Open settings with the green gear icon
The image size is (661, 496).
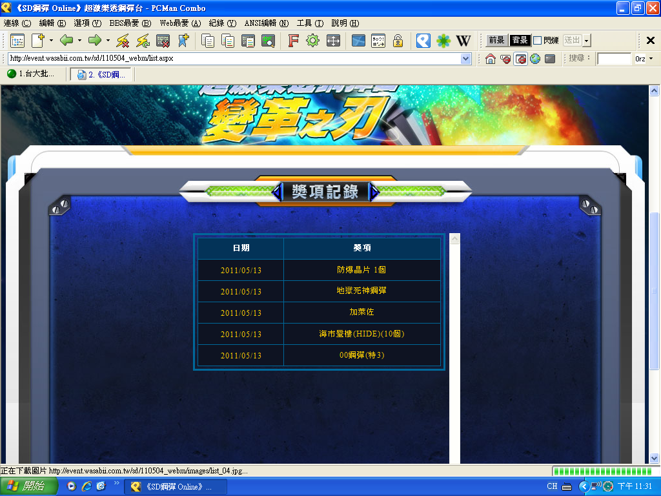pyautogui.click(x=313, y=41)
